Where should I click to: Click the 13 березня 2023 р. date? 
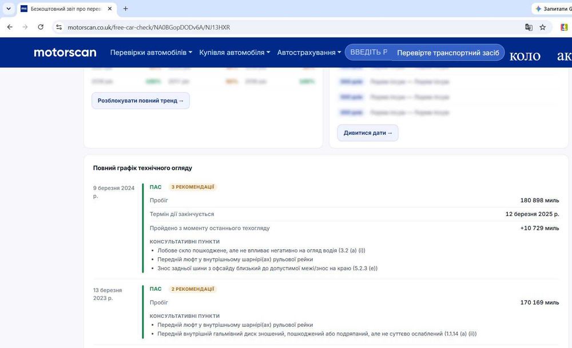tap(108, 294)
